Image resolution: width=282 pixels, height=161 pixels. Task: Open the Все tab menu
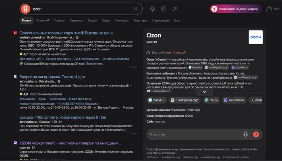(x=177, y=21)
